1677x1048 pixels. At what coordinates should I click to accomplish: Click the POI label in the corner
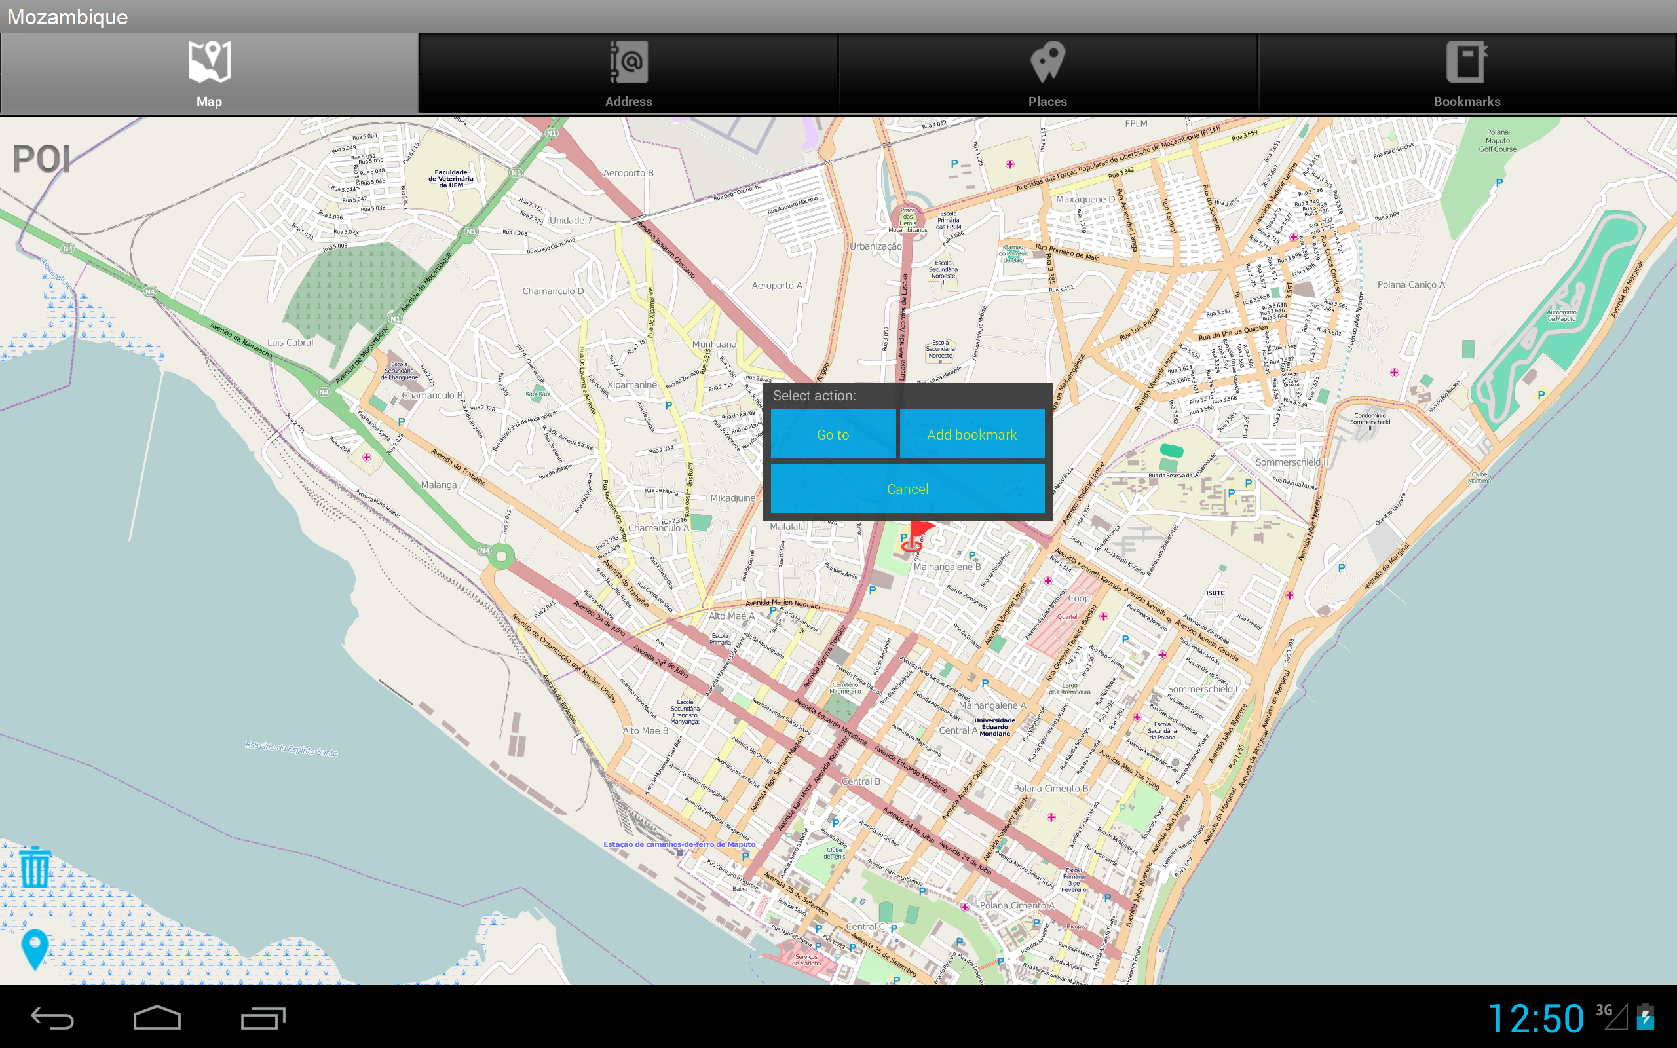click(x=41, y=159)
